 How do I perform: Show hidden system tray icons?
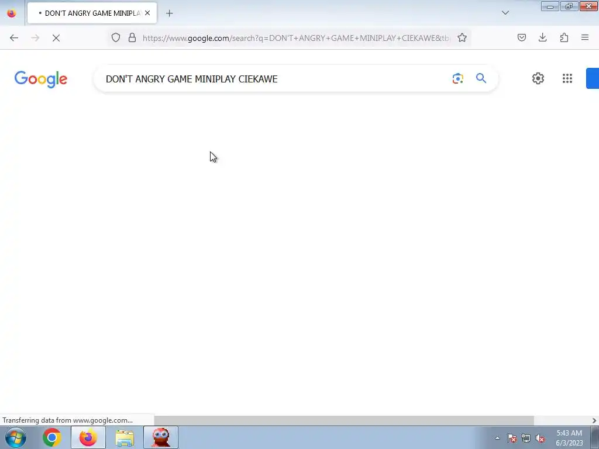497,438
